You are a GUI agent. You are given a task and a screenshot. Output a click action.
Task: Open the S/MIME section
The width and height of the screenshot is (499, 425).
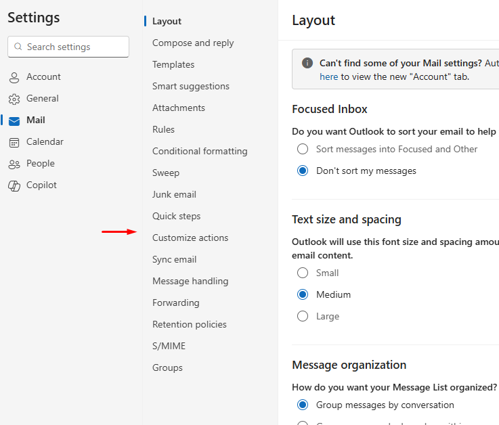[x=169, y=345]
